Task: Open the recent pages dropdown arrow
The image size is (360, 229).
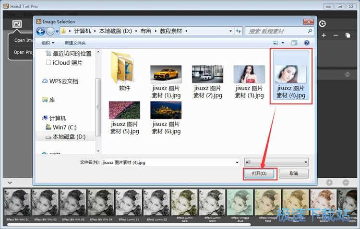Action: pos(57,31)
